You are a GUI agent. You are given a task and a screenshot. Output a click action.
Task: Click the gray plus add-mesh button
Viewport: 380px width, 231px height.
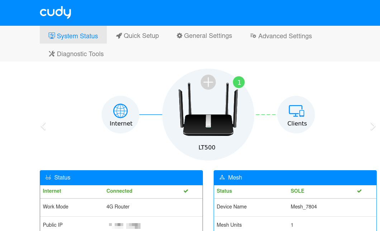(x=208, y=82)
